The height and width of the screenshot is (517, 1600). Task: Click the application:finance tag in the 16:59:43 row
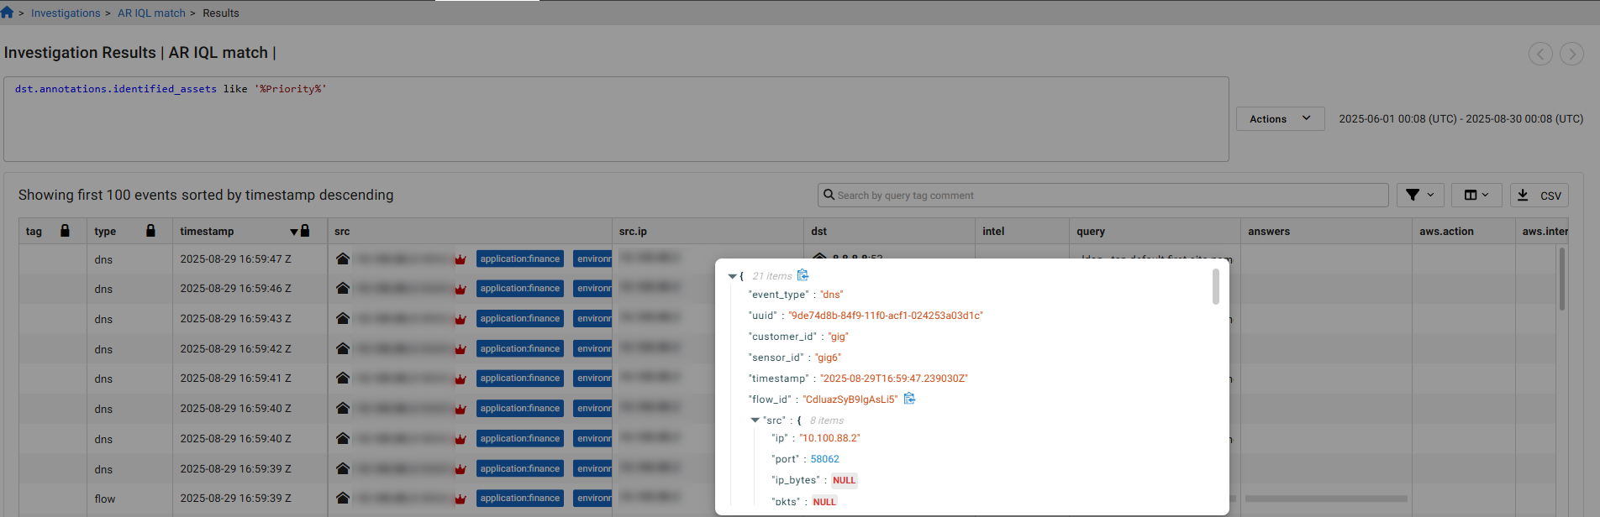(520, 319)
